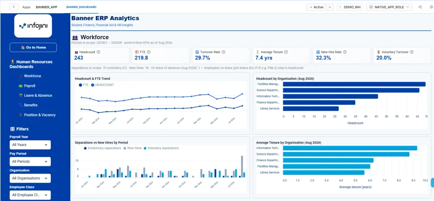The height and width of the screenshot is (201, 434).
Task: Click the 243 headcount value
Action: pyautogui.click(x=78, y=58)
